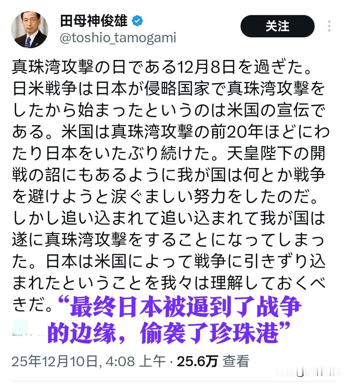Click the blue verified checkmark badge
Screen dimensions: 348x384
(137, 21)
